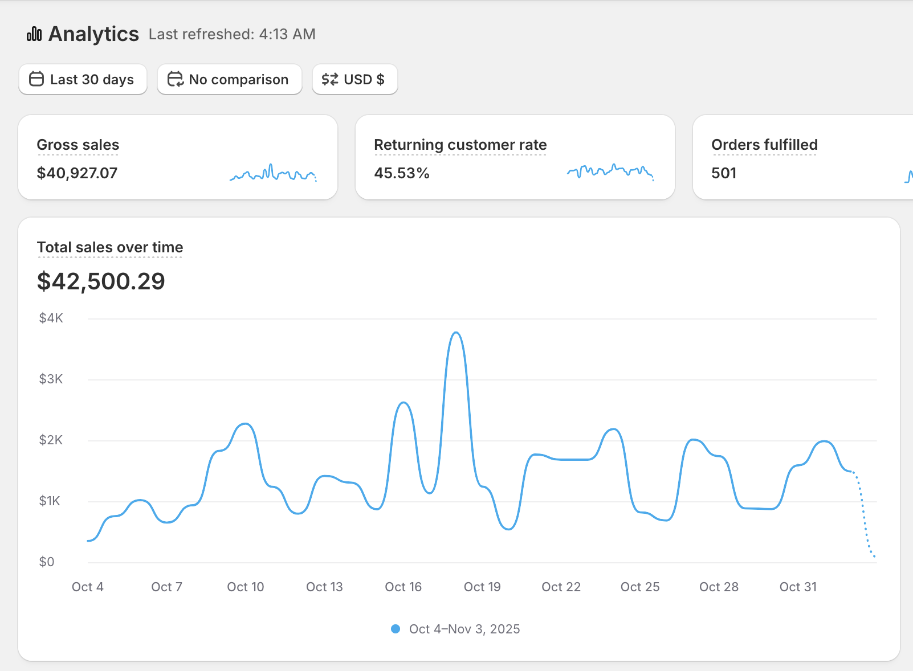Screen dimensions: 913x671
Task: Click the Oct 19 axis label
Action: (x=482, y=587)
